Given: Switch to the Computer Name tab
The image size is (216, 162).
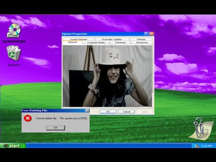Looking at the screenshot, I should 96,43.
